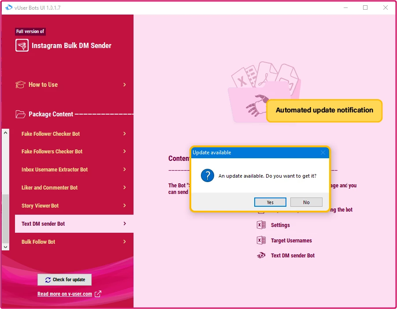This screenshot has width=397, height=309.
Task: Choose Liker and Commenter Bot
Action: click(74, 188)
